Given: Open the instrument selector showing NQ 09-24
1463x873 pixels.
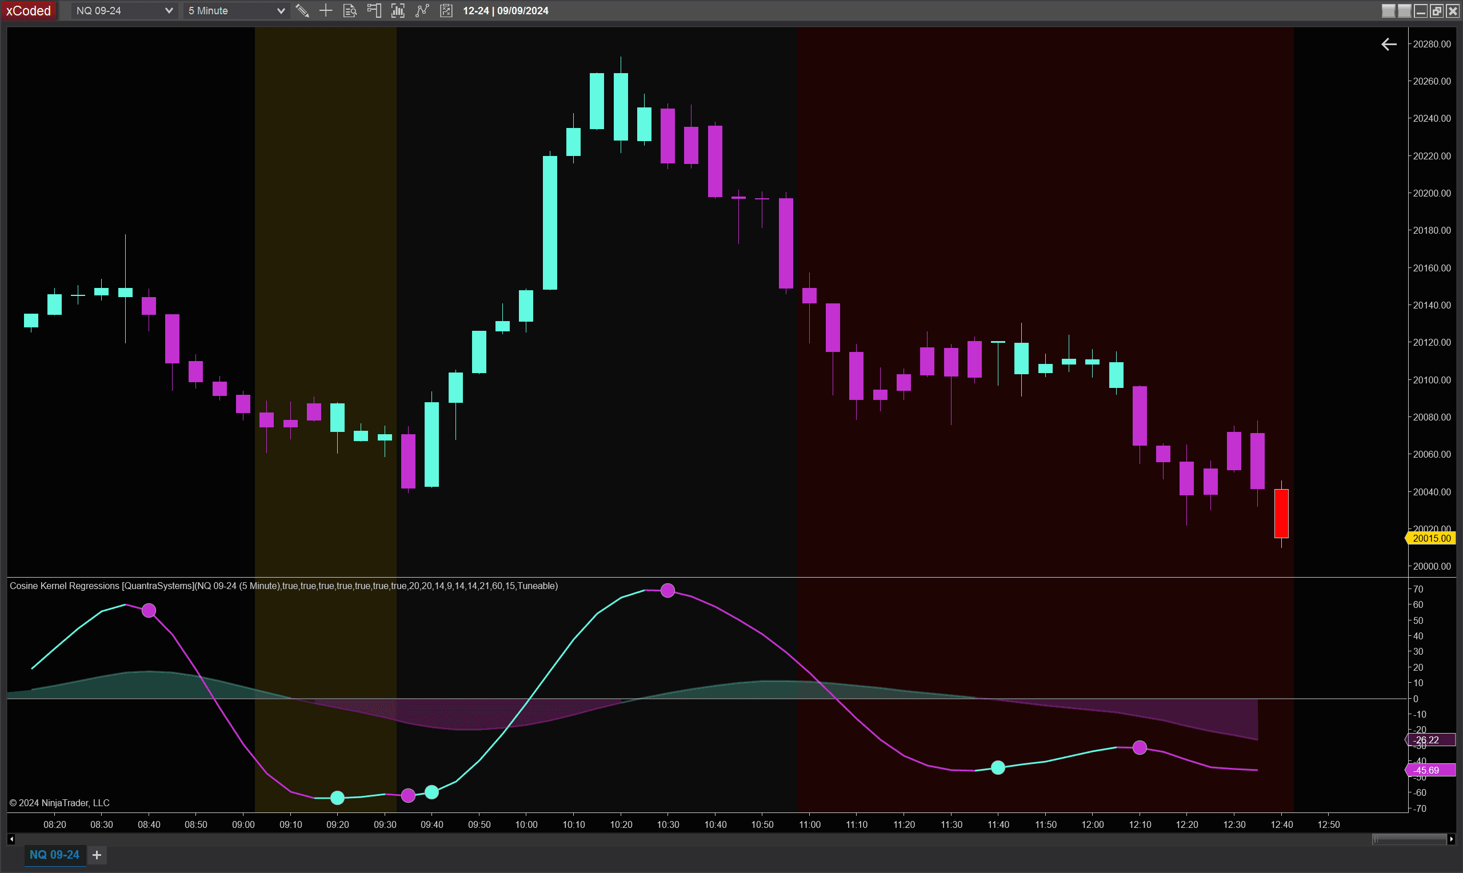Looking at the screenshot, I should click(x=123, y=11).
